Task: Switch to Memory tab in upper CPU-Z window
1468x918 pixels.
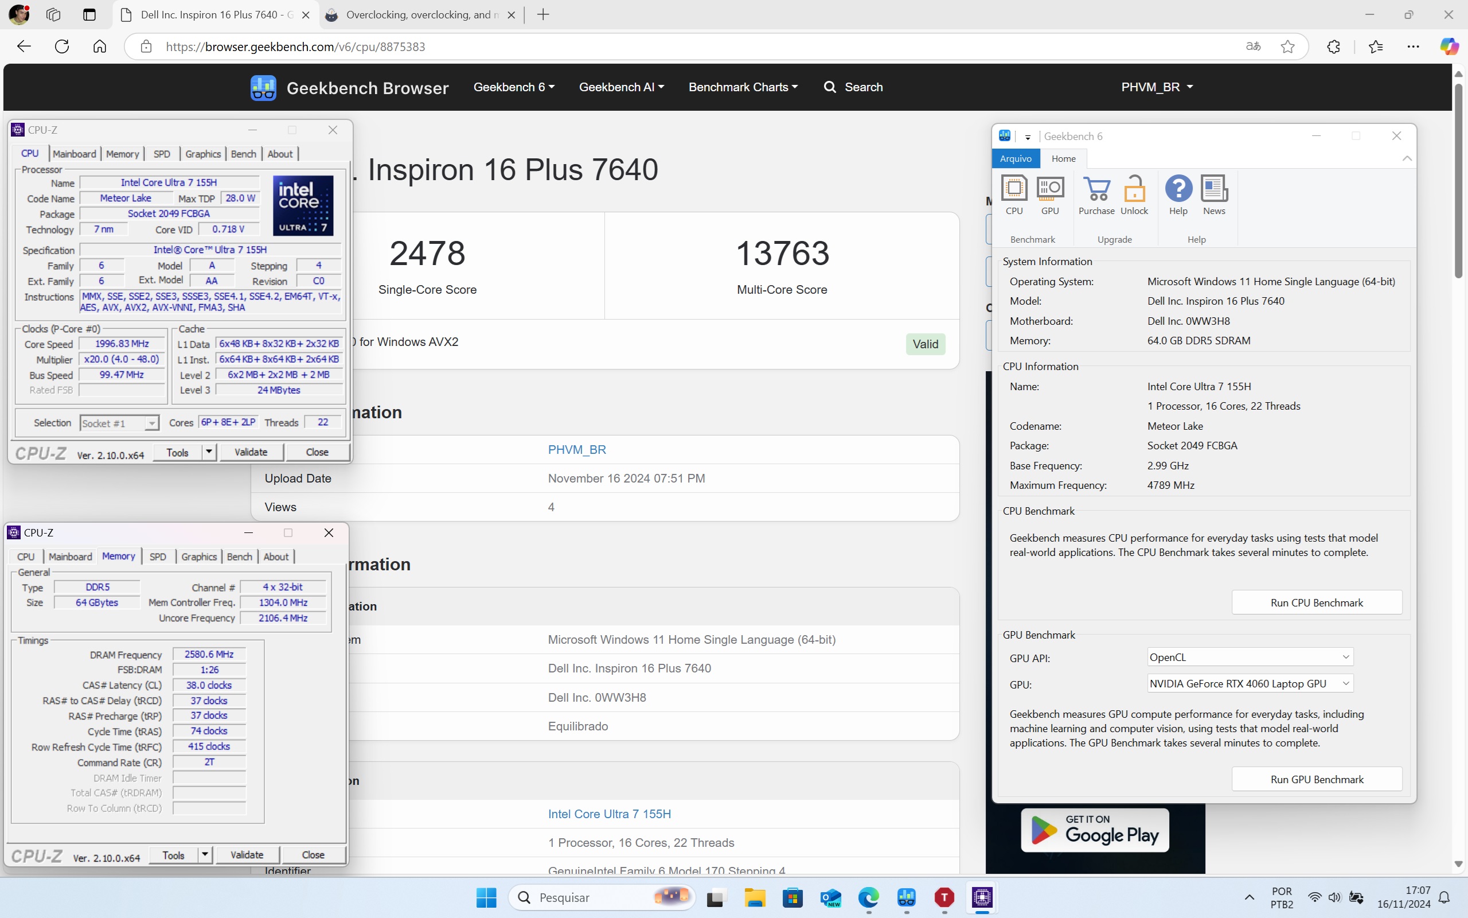Action: pyautogui.click(x=123, y=154)
